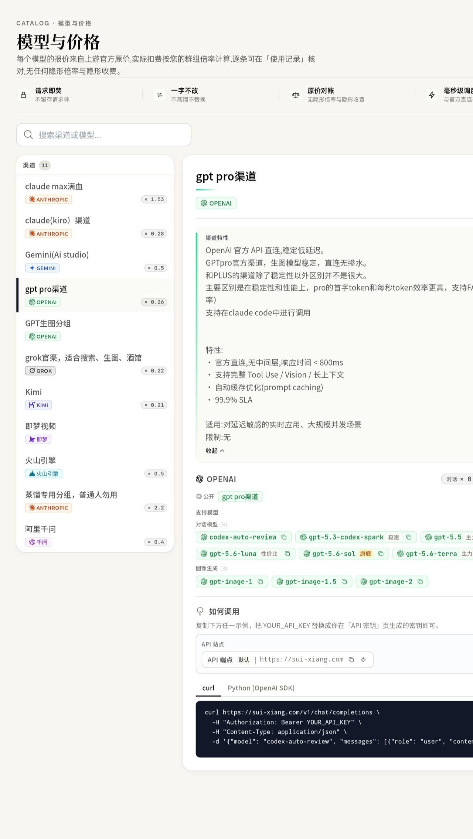Collapse the channel features with 收起
This screenshot has height=839, width=473.
[215, 451]
